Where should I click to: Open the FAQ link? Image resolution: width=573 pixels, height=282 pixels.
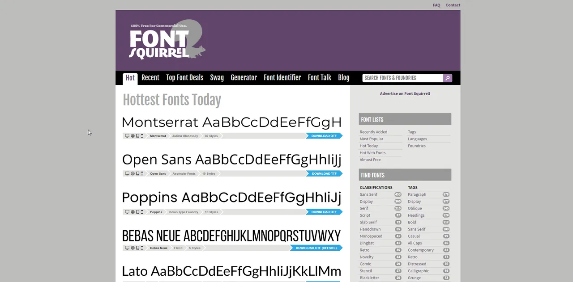point(436,5)
